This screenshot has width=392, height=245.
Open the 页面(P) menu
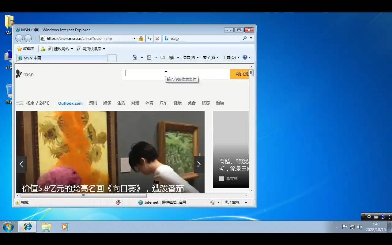(x=191, y=57)
